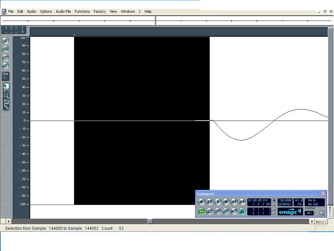
Task: Toggle the Metronome click button in Transport
Action: (x=242, y=211)
